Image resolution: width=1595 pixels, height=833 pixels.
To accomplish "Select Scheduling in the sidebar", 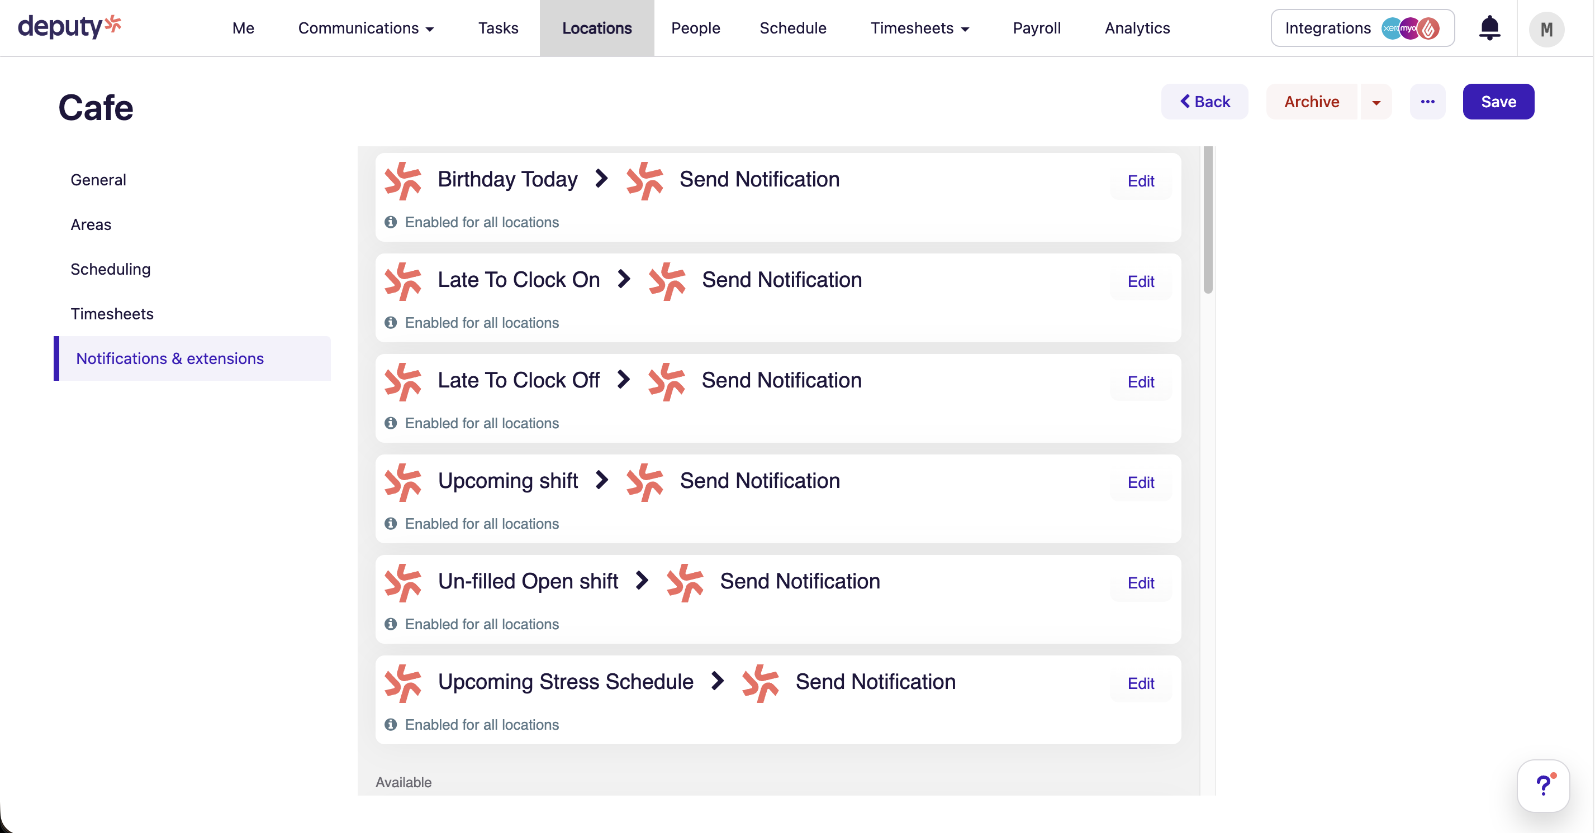I will tap(110, 269).
